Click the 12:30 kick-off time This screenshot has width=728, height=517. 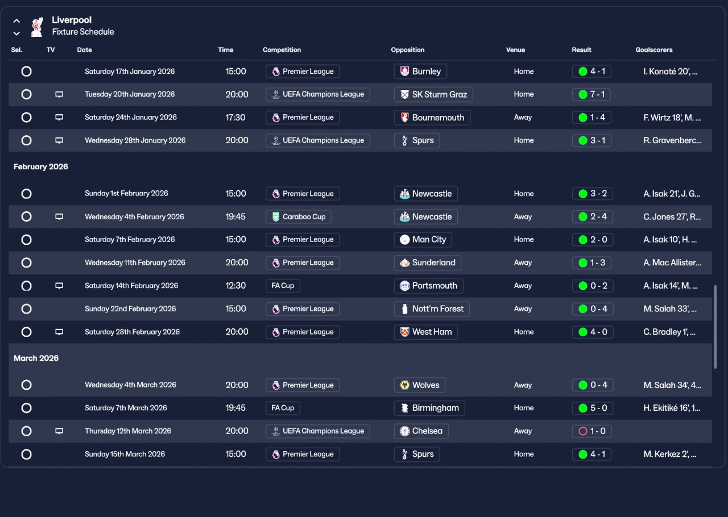coord(236,286)
